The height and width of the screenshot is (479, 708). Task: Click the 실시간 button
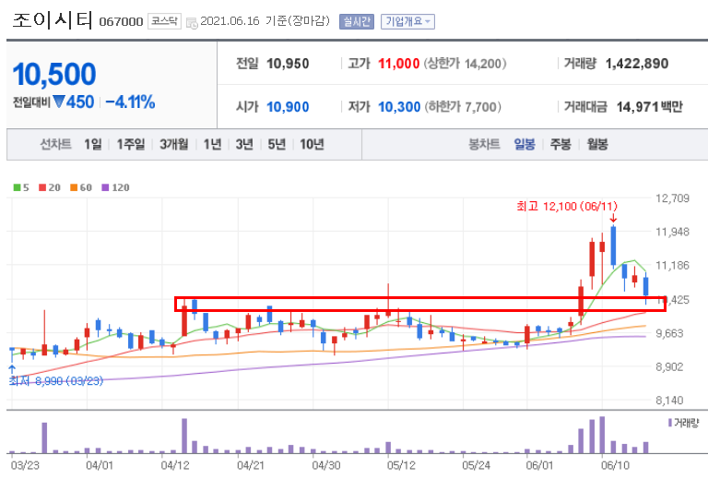click(356, 21)
